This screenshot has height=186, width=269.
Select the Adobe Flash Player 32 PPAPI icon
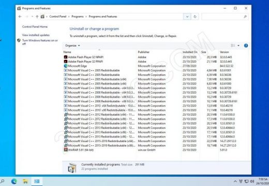click(66, 61)
